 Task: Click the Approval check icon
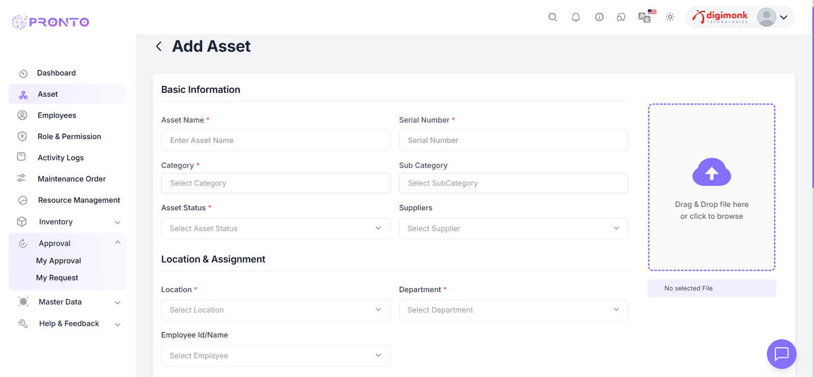coord(23,243)
